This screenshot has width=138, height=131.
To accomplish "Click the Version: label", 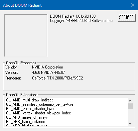I will click(x=12, y=72).
